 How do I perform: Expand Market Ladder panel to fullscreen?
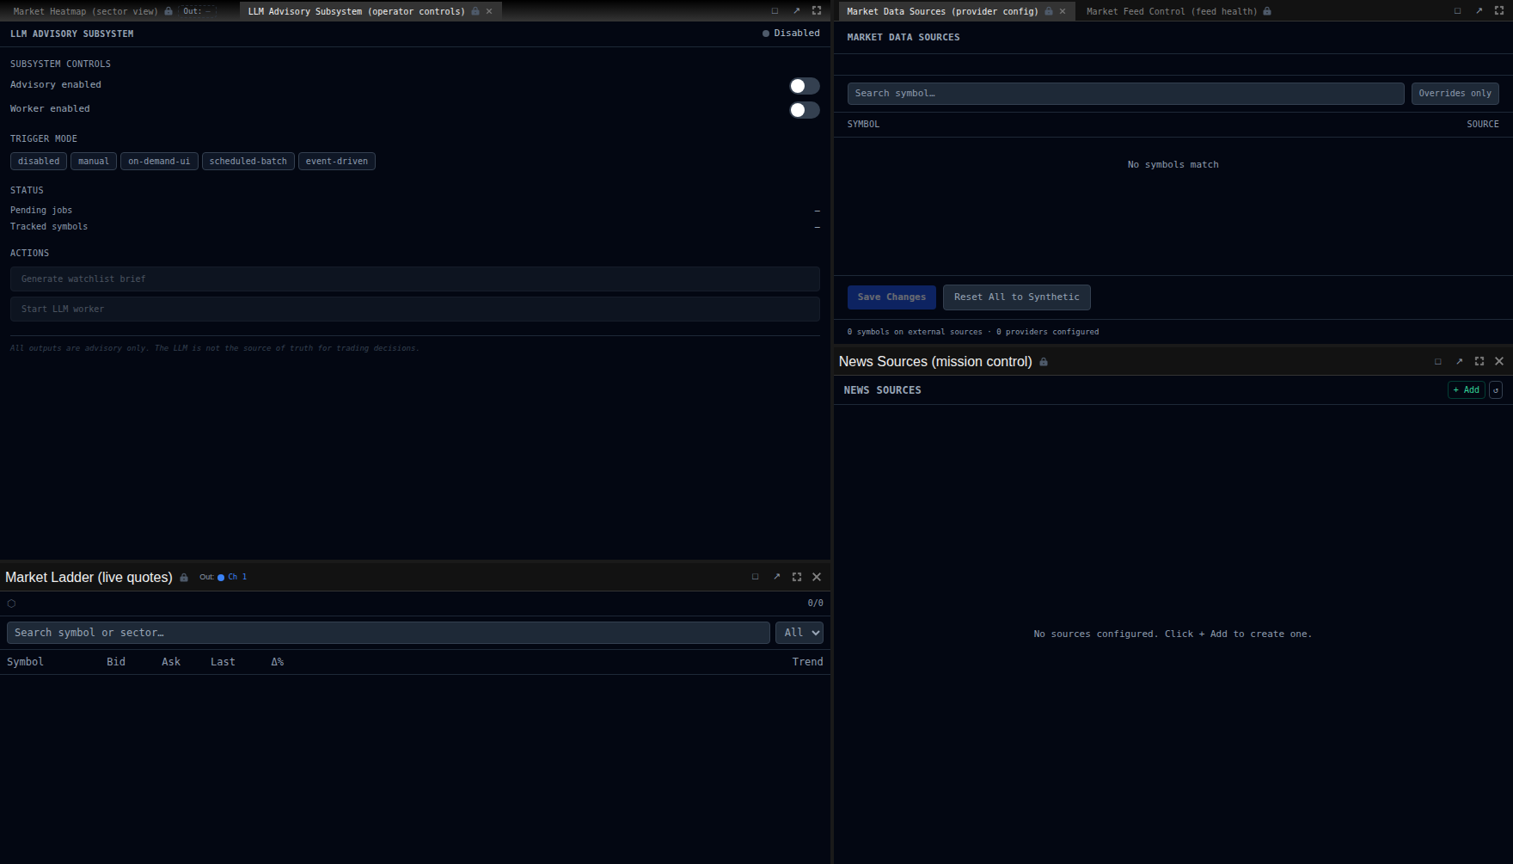797,577
